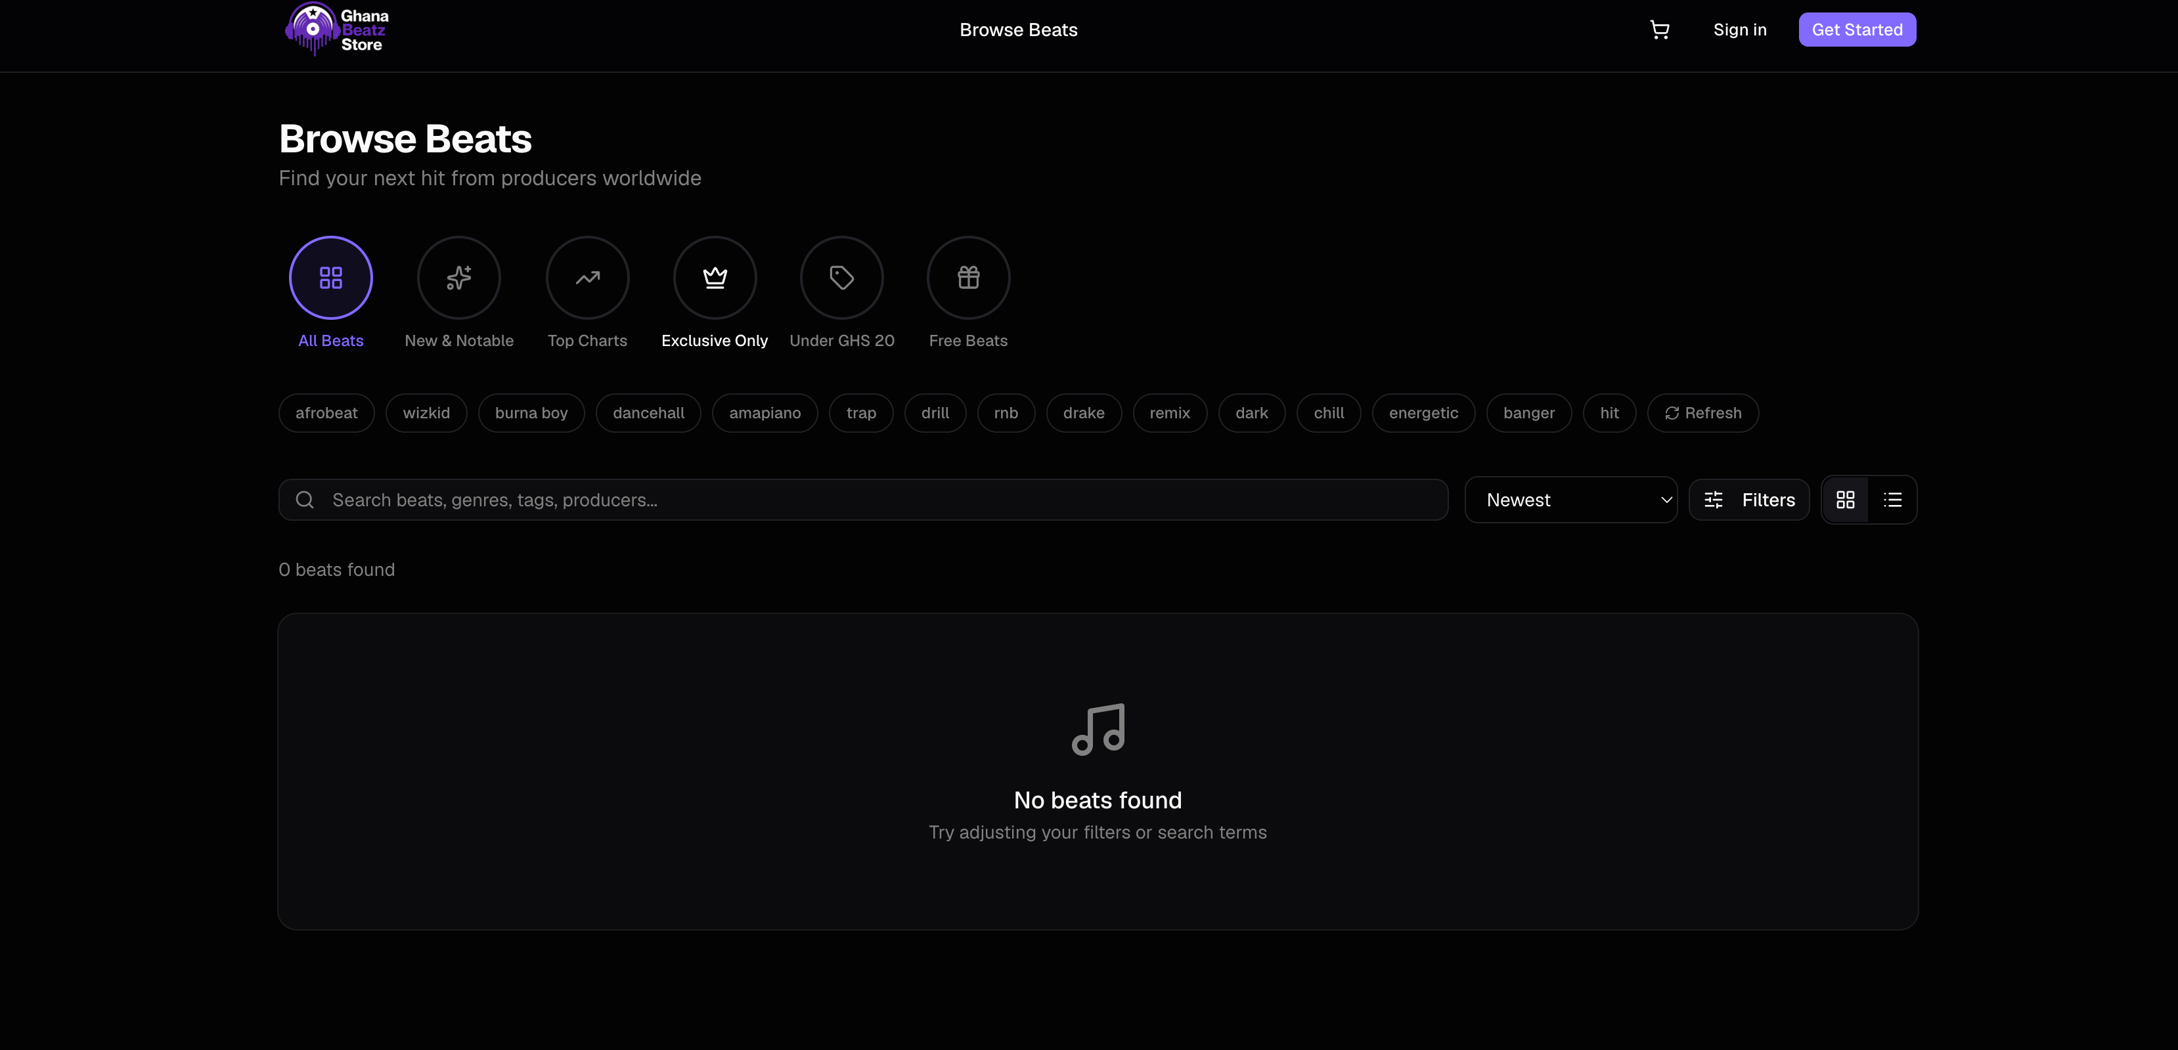Open the Newest sort dropdown
Screen dimensions: 2178x1050
point(1571,500)
